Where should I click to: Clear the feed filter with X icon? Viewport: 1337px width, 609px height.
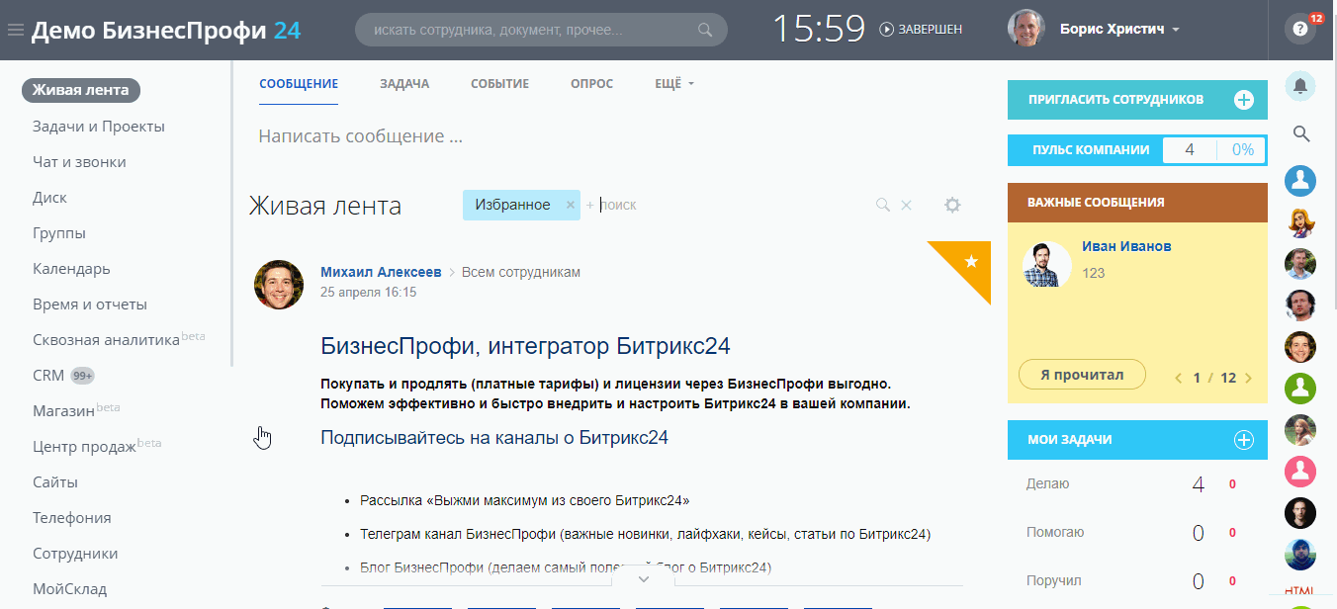(906, 205)
